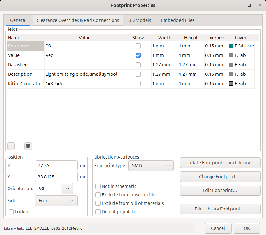Click the F.Fab layer icon for Description row
Image resolution: width=266 pixels, height=235 pixels.
[231, 74]
